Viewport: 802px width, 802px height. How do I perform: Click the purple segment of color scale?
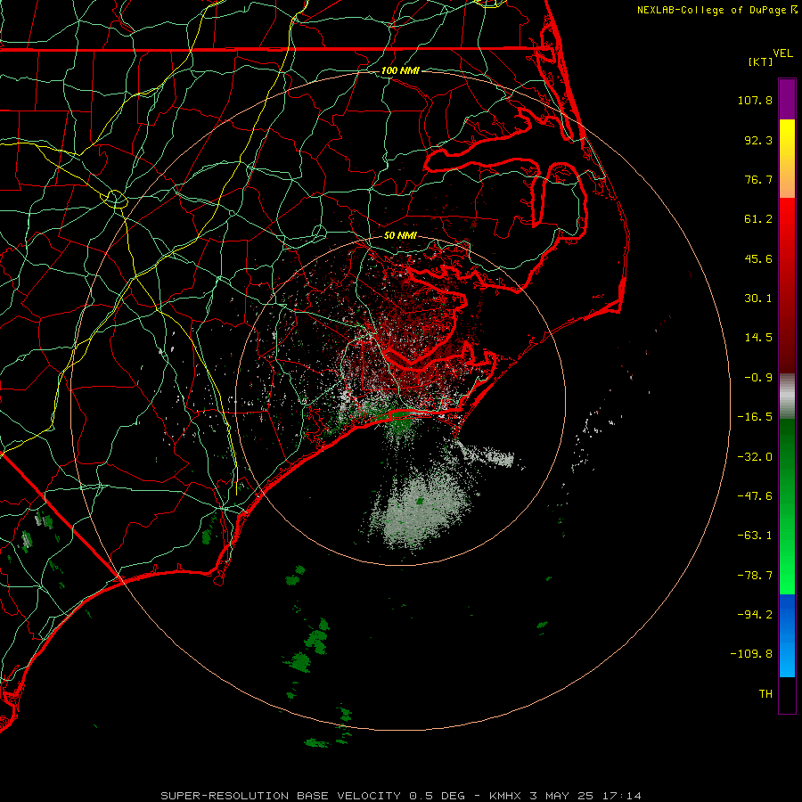(787, 100)
